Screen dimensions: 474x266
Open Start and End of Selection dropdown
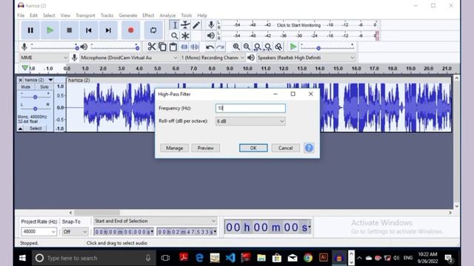[x=155, y=221]
